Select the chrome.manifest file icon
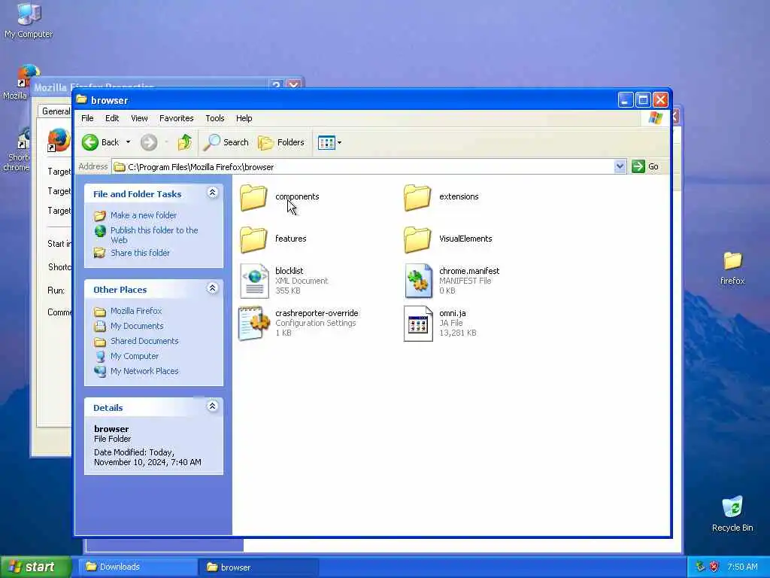Viewport: 770px width, 578px height. [418, 281]
